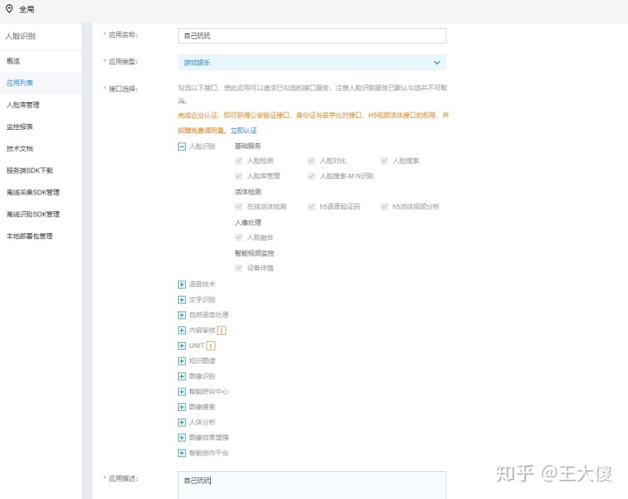Expand the 语音技术 interface group
This screenshot has width=628, height=499.
pyautogui.click(x=181, y=284)
